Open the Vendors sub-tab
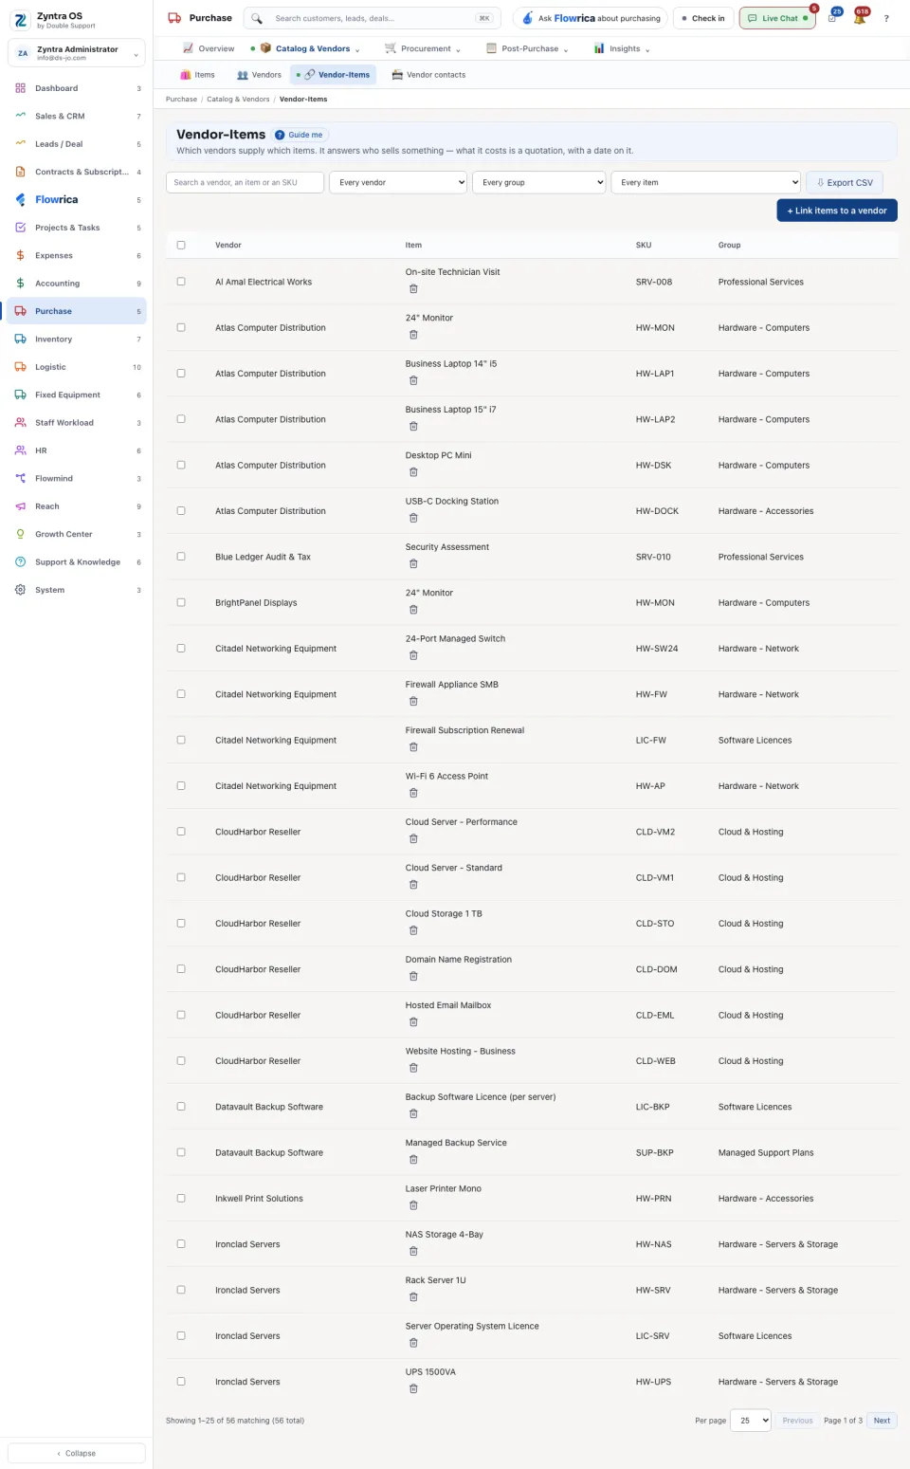910x1469 pixels. (x=259, y=75)
